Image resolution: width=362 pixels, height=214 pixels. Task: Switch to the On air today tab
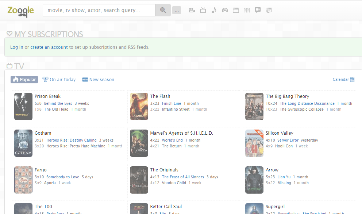point(59,79)
